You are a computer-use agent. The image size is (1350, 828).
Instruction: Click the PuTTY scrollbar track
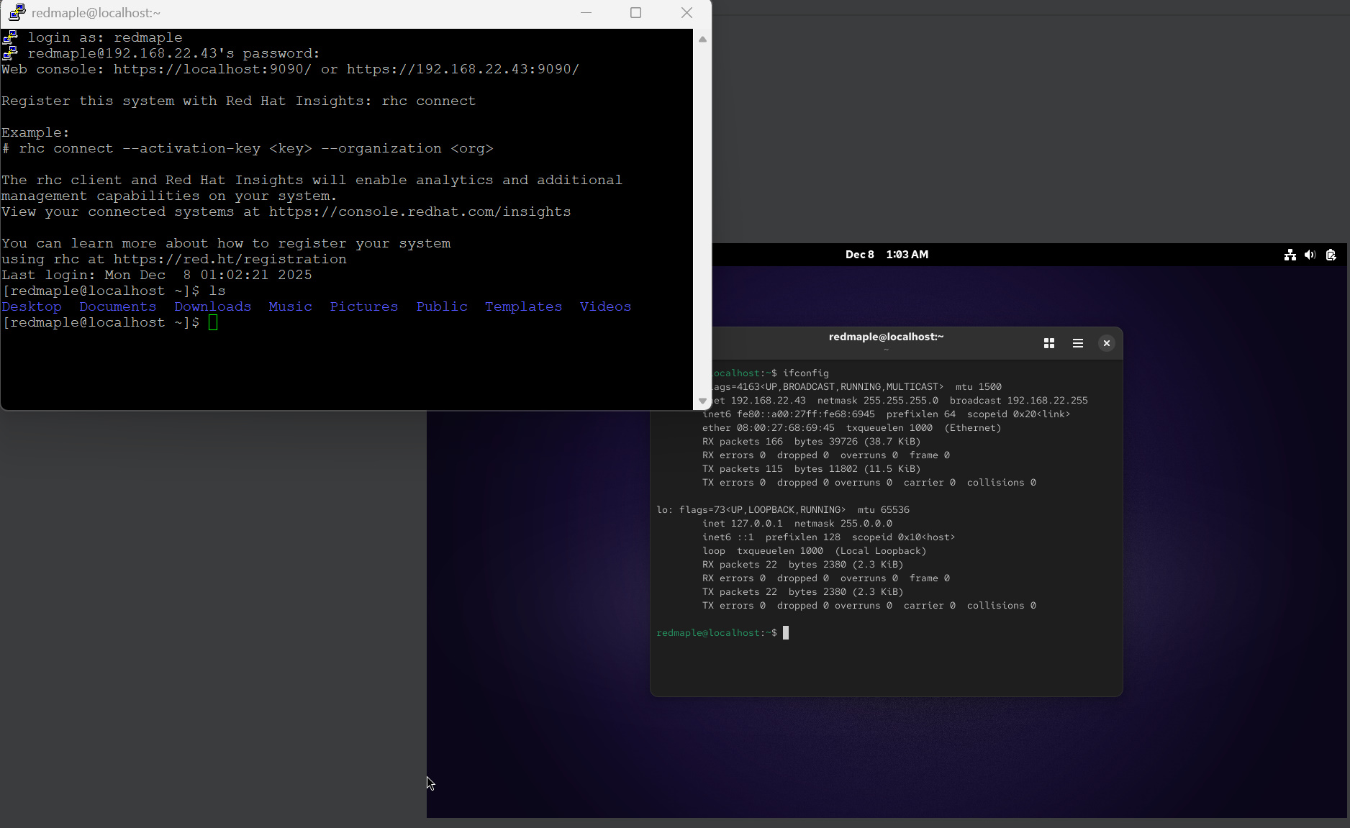pyautogui.click(x=702, y=216)
